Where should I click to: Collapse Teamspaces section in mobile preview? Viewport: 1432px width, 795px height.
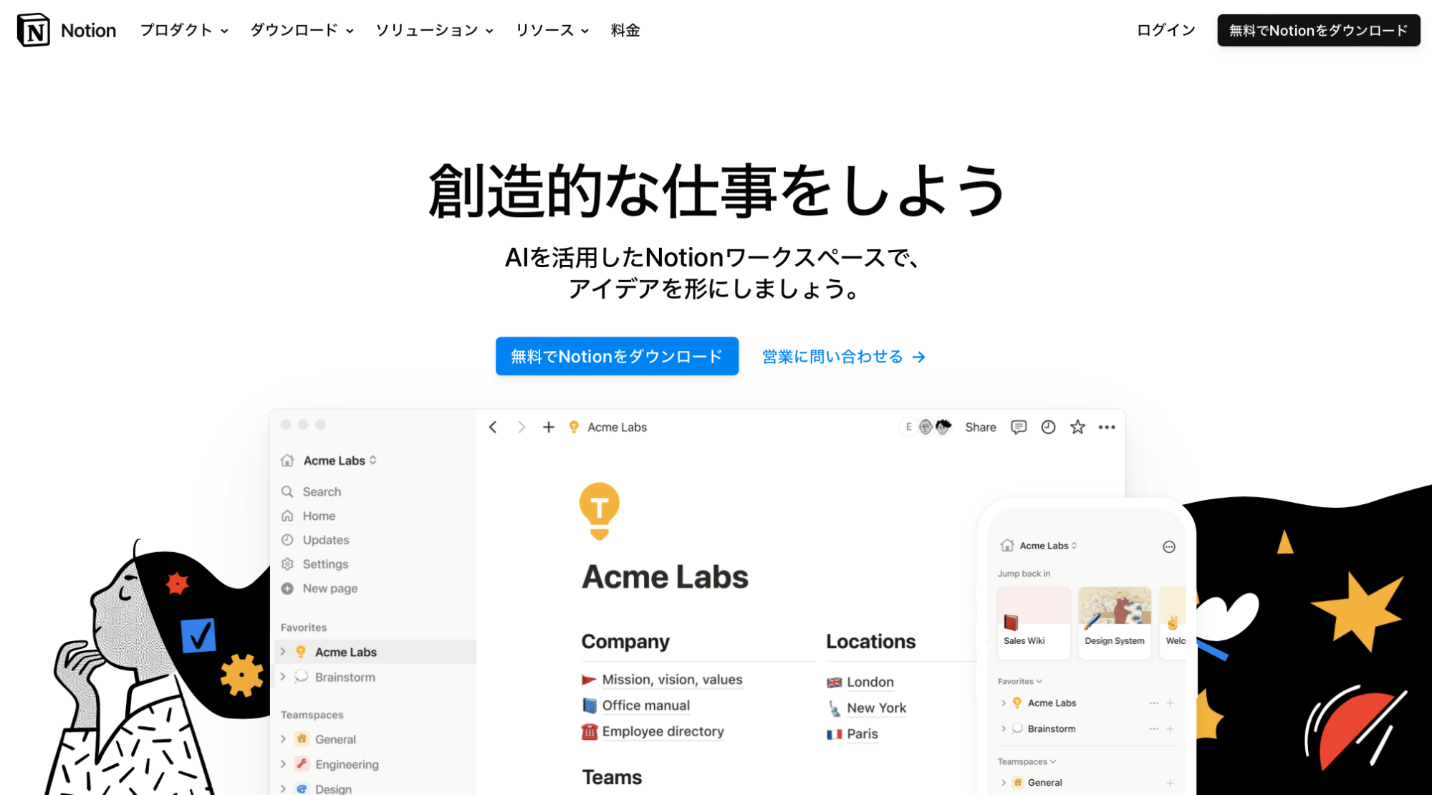(x=1027, y=761)
